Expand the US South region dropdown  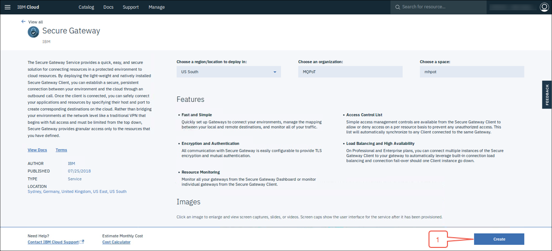click(229, 72)
